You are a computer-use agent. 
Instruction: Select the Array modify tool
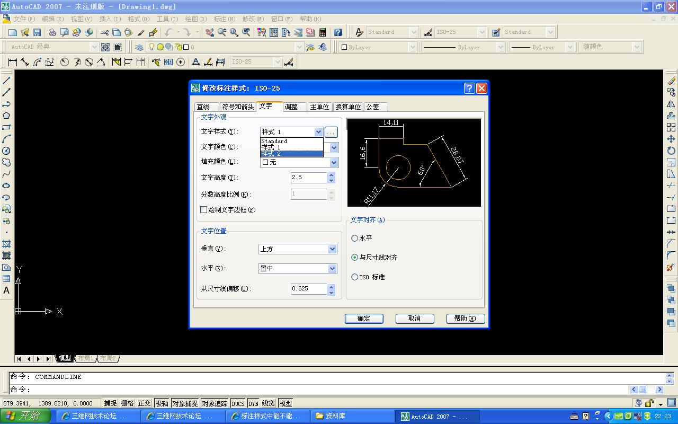pos(671,127)
